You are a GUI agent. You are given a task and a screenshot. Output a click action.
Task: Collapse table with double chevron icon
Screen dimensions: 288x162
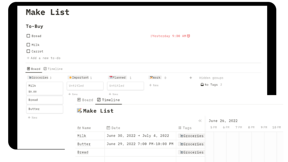(x=200, y=121)
